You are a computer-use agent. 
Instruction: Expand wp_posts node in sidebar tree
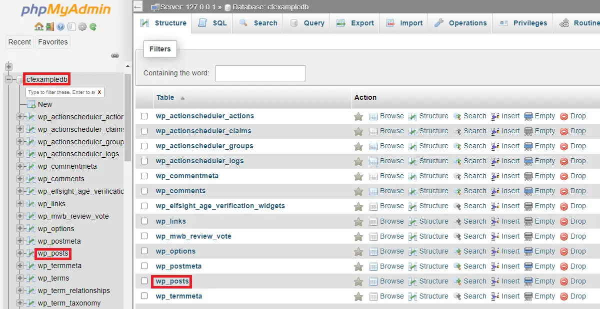pyautogui.click(x=20, y=253)
